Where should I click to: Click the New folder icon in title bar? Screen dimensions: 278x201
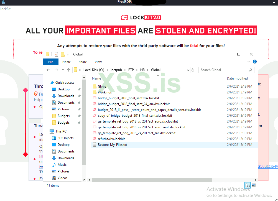[x=63, y=54]
